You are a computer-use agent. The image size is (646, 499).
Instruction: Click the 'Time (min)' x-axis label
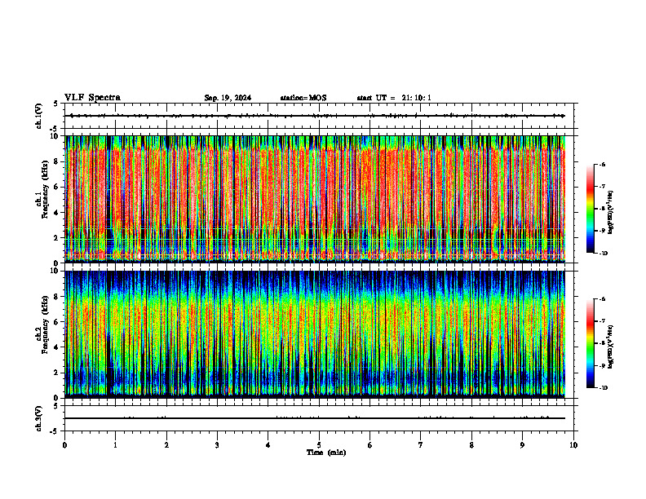[326, 453]
